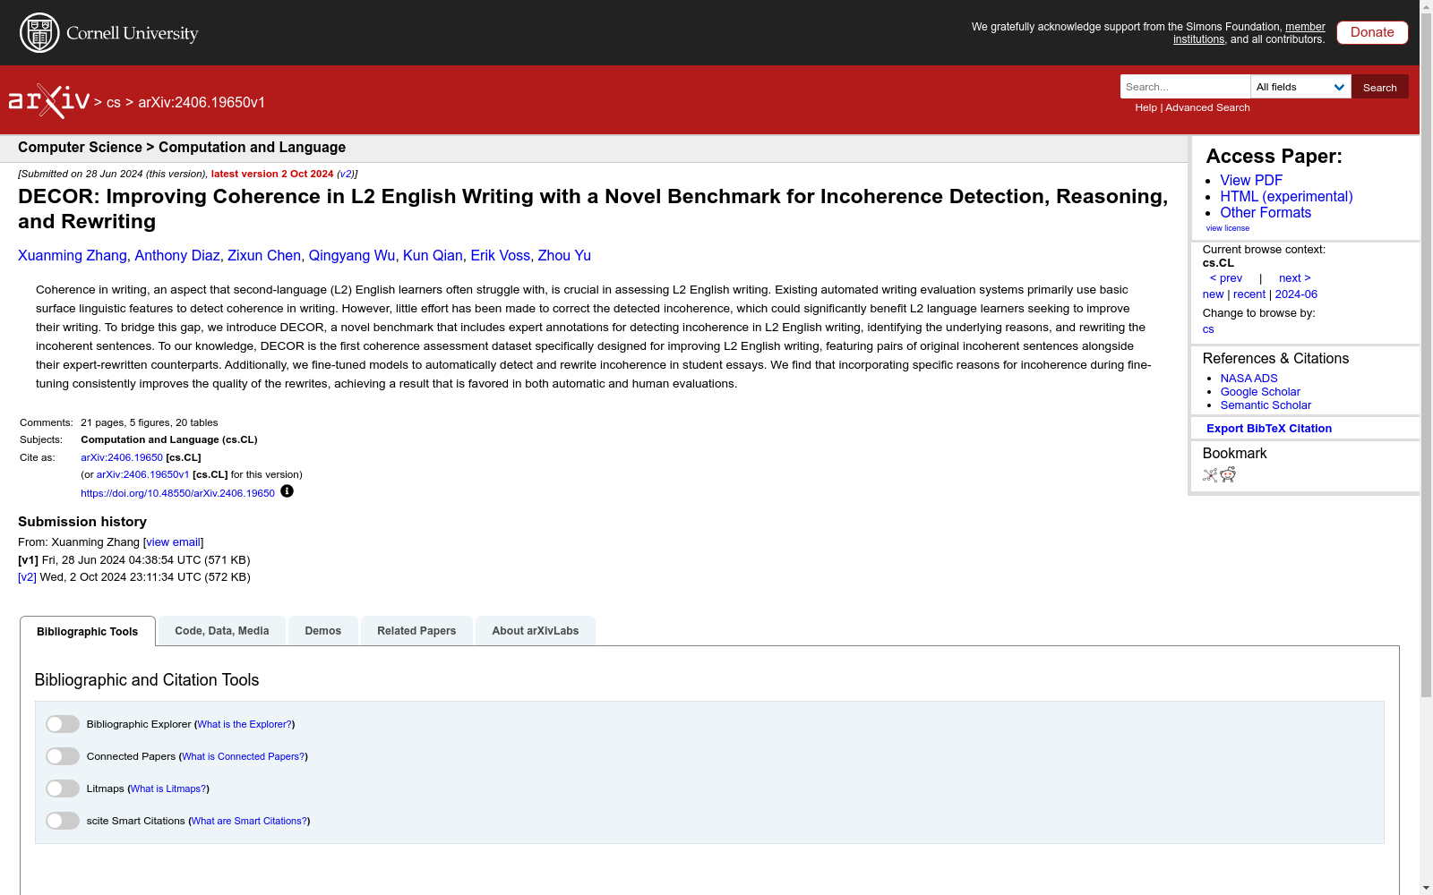Open the Code, Data, Media tab

point(222,631)
